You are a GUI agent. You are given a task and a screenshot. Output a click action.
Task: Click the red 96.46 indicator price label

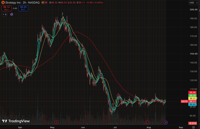click(192, 92)
